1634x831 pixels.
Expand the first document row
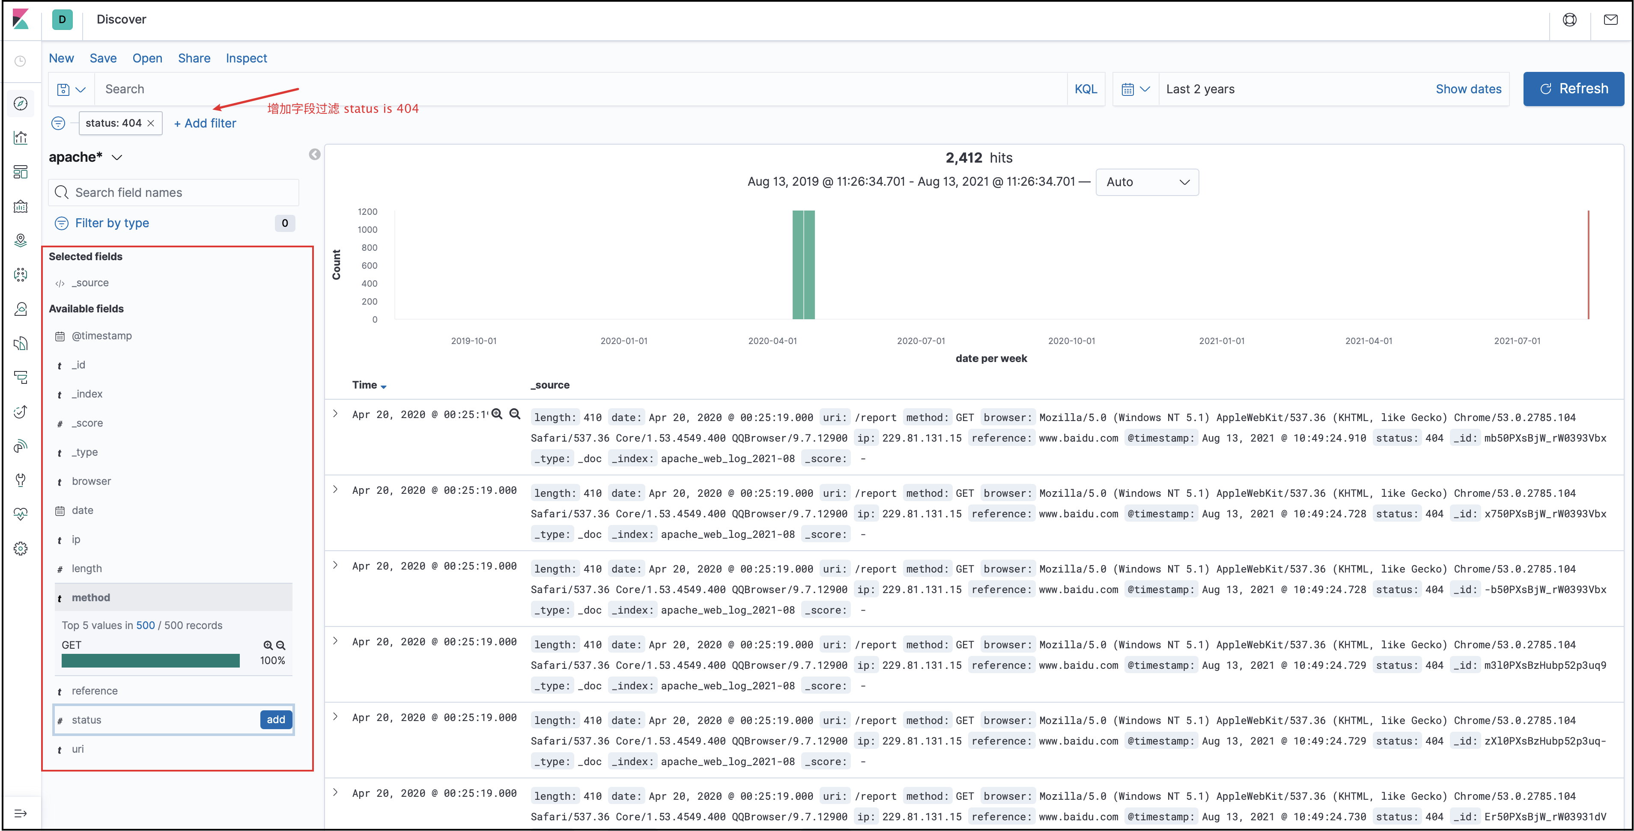point(336,414)
